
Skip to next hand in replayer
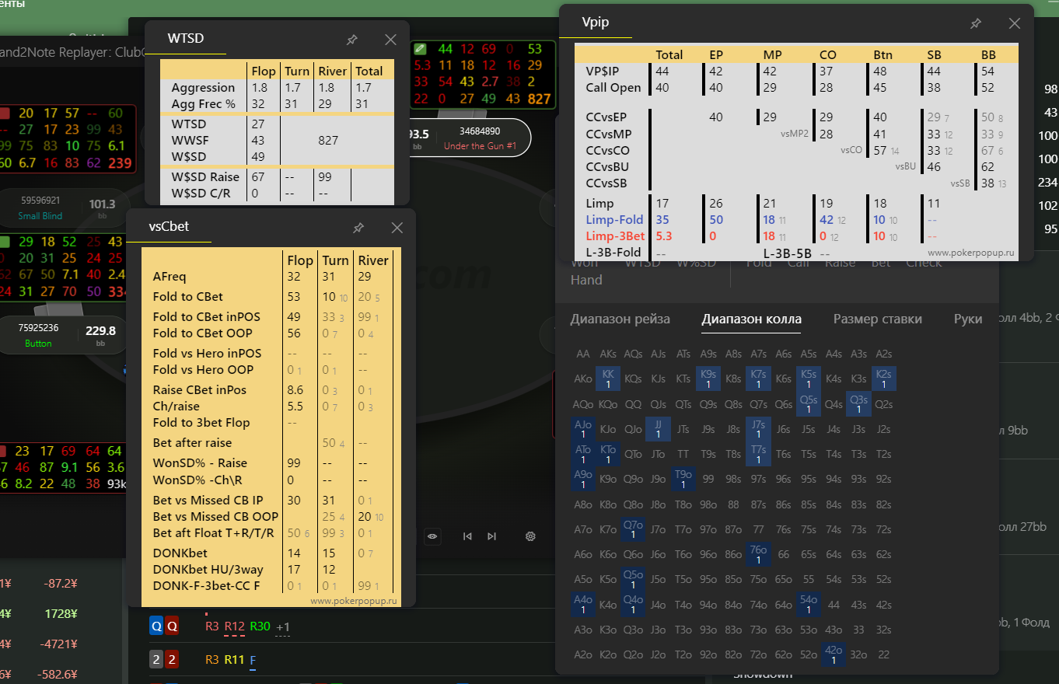click(491, 536)
